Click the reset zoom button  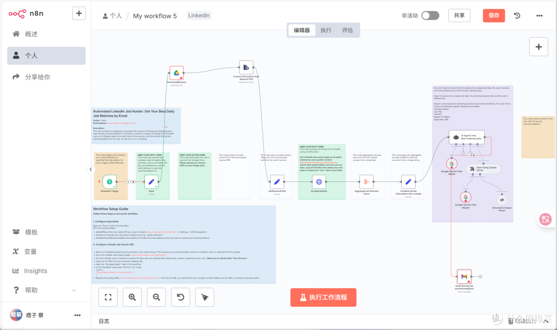coord(181,298)
